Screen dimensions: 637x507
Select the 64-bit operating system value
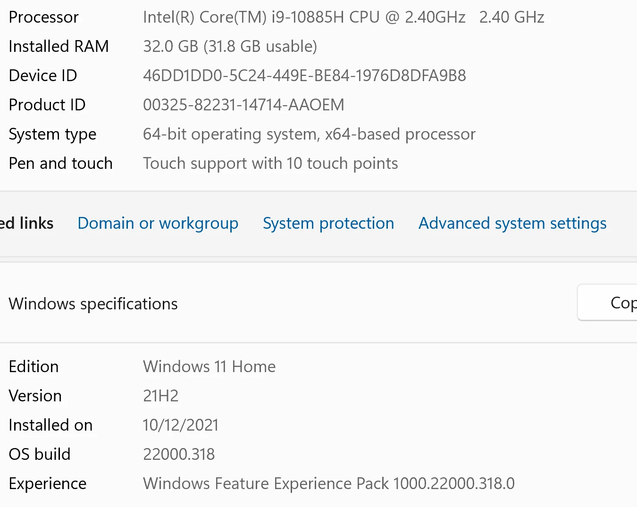[309, 134]
